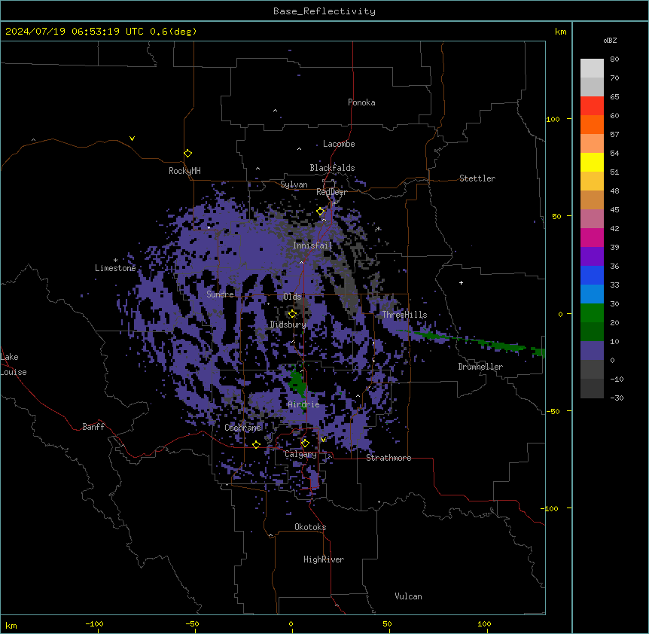The height and width of the screenshot is (634, 649).
Task: Click the Airdrie city label
Action: [x=304, y=404]
